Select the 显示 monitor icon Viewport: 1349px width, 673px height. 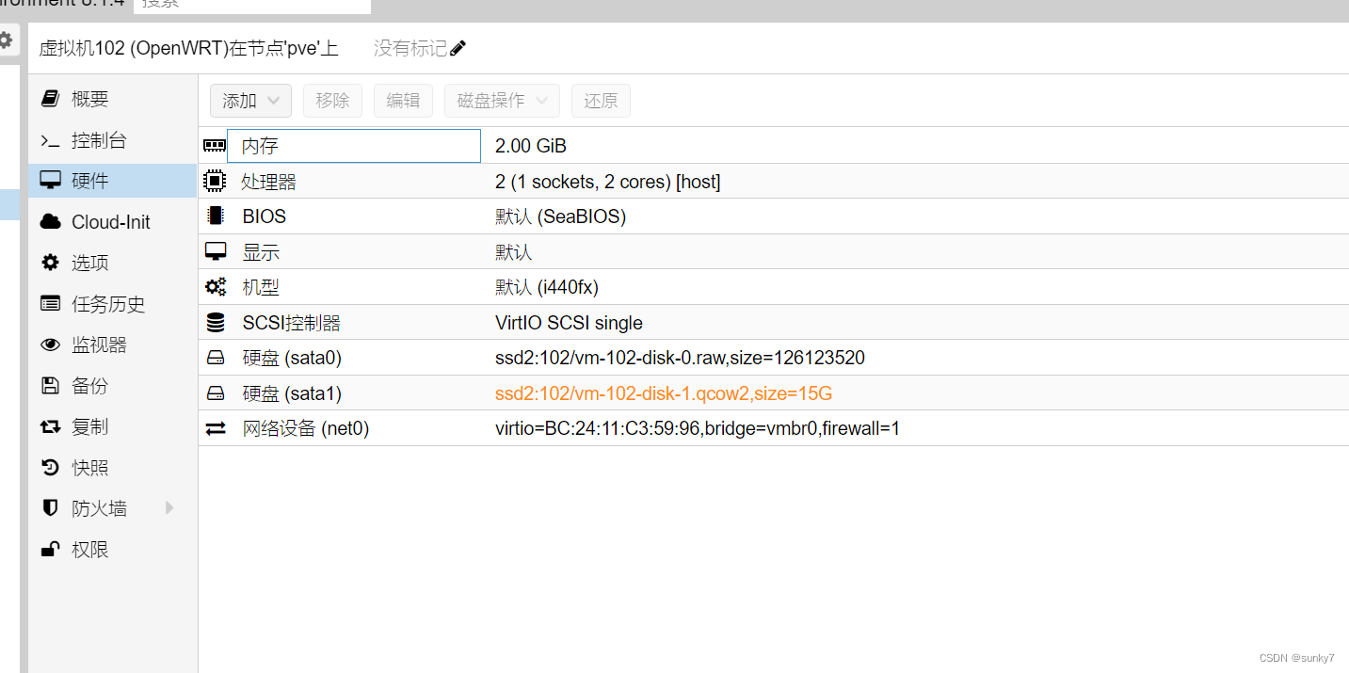[x=215, y=251]
